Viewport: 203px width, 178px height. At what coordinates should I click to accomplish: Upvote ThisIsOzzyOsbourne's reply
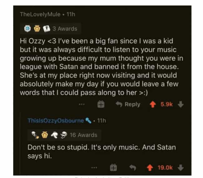tap(150, 168)
